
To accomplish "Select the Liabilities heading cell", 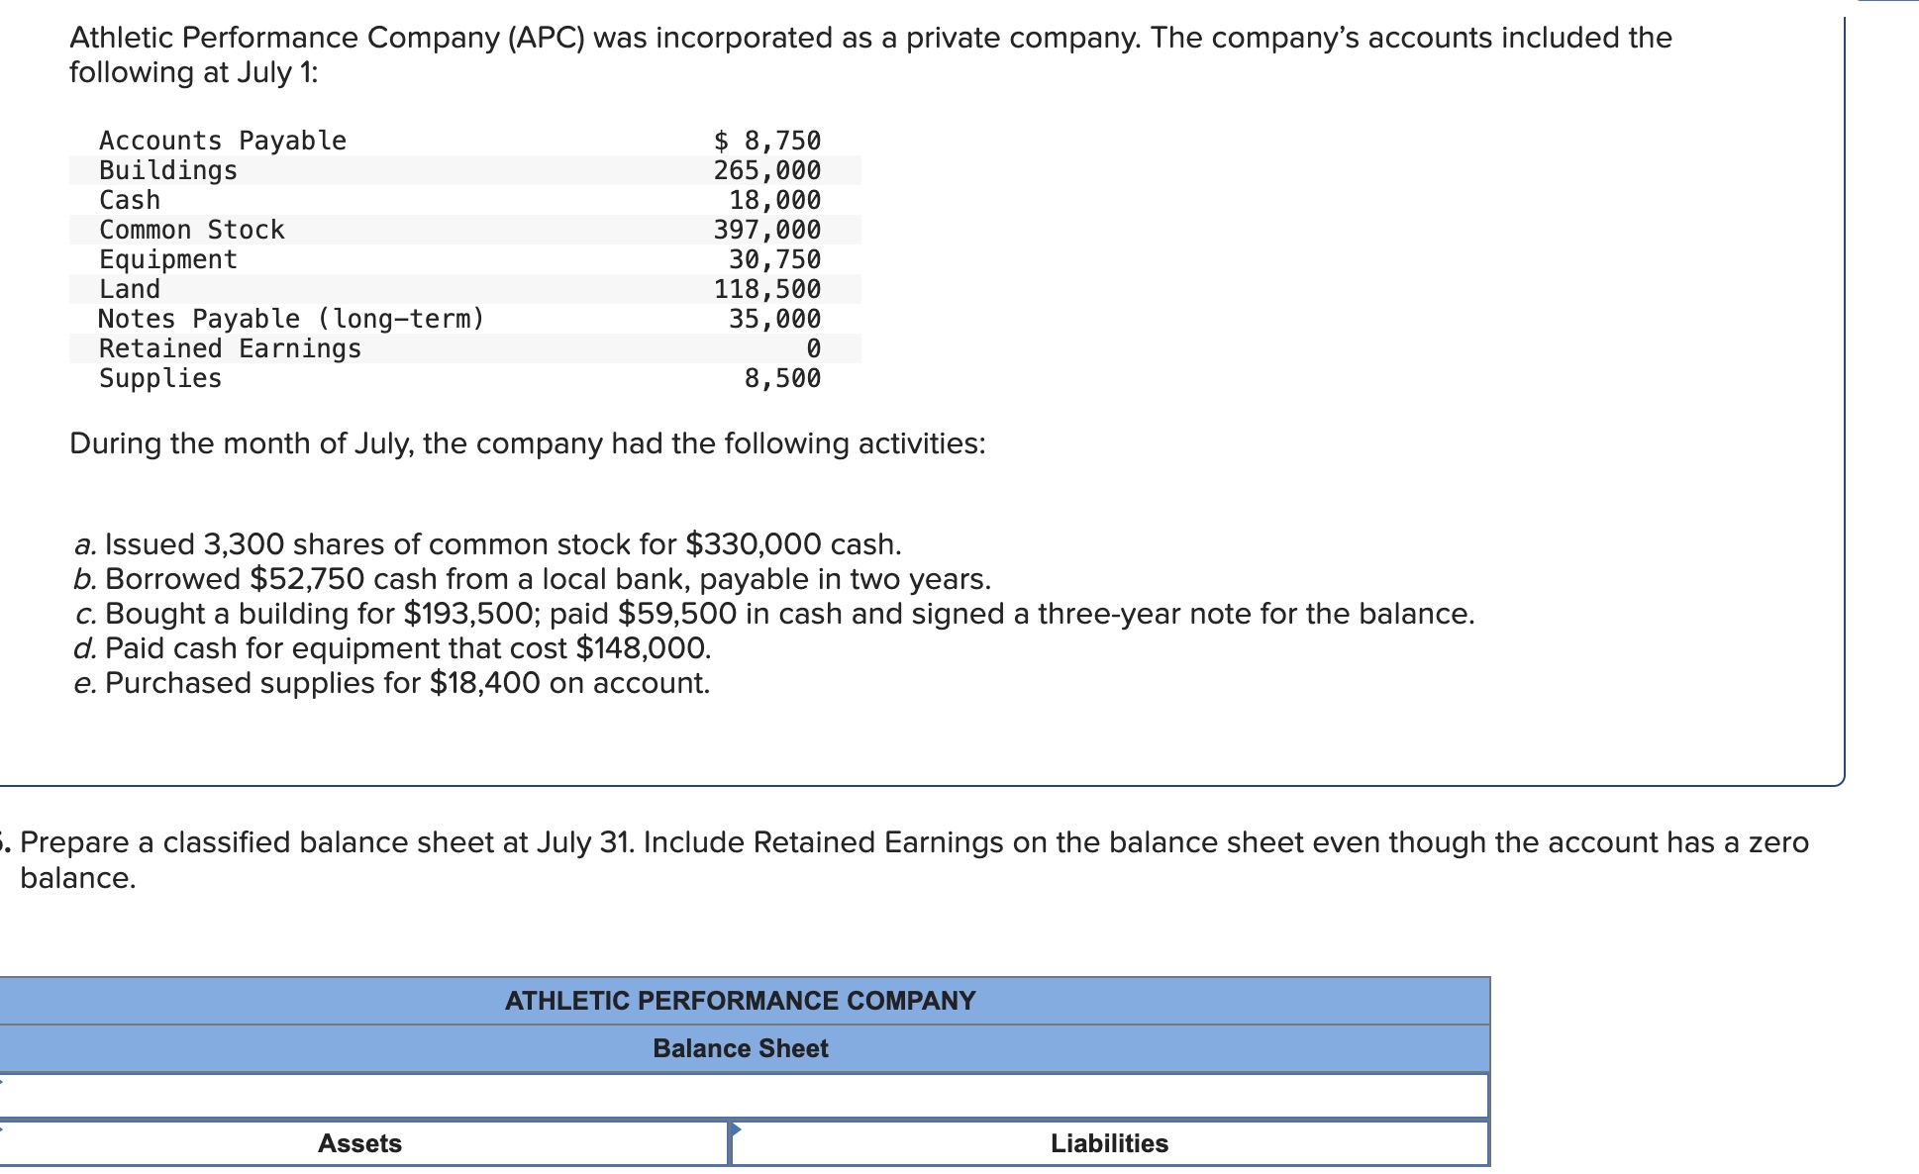I will pyautogui.click(x=1110, y=1143).
